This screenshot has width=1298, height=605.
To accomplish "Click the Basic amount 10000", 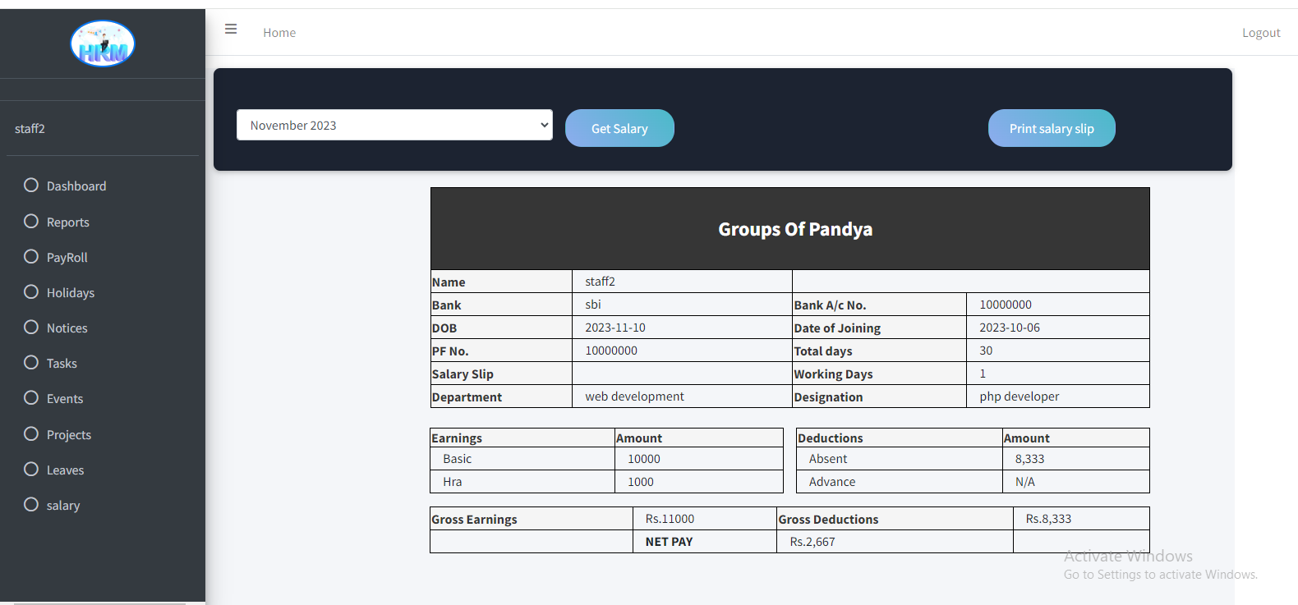I will [644, 459].
